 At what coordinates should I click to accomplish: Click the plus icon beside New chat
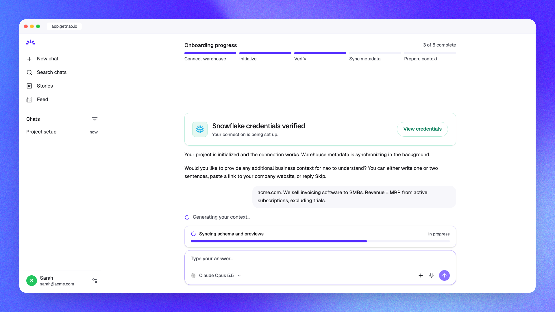coord(29,59)
